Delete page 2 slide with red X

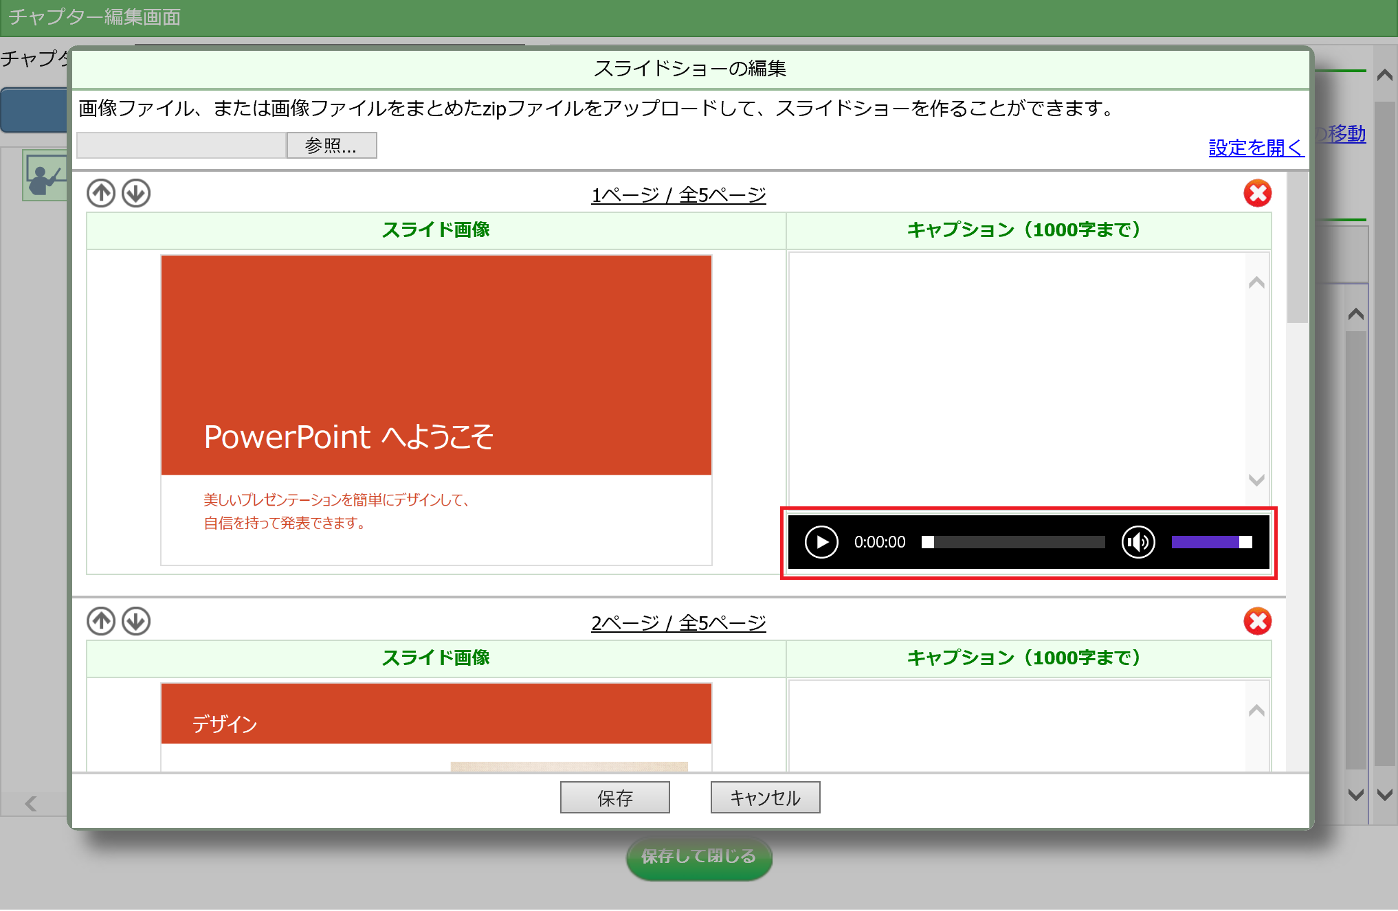(1257, 621)
